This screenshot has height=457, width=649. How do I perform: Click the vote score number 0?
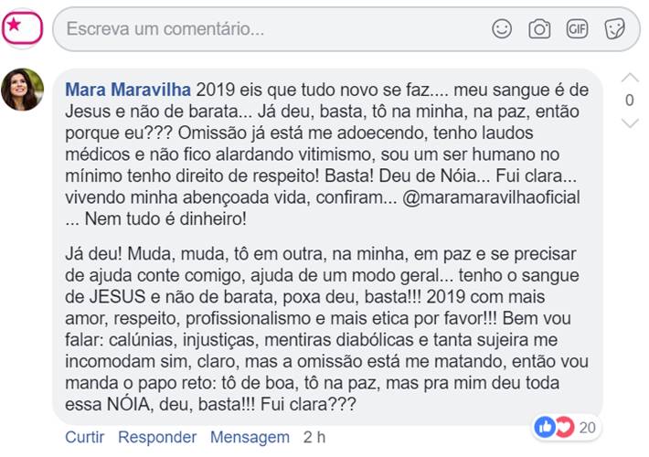click(629, 101)
